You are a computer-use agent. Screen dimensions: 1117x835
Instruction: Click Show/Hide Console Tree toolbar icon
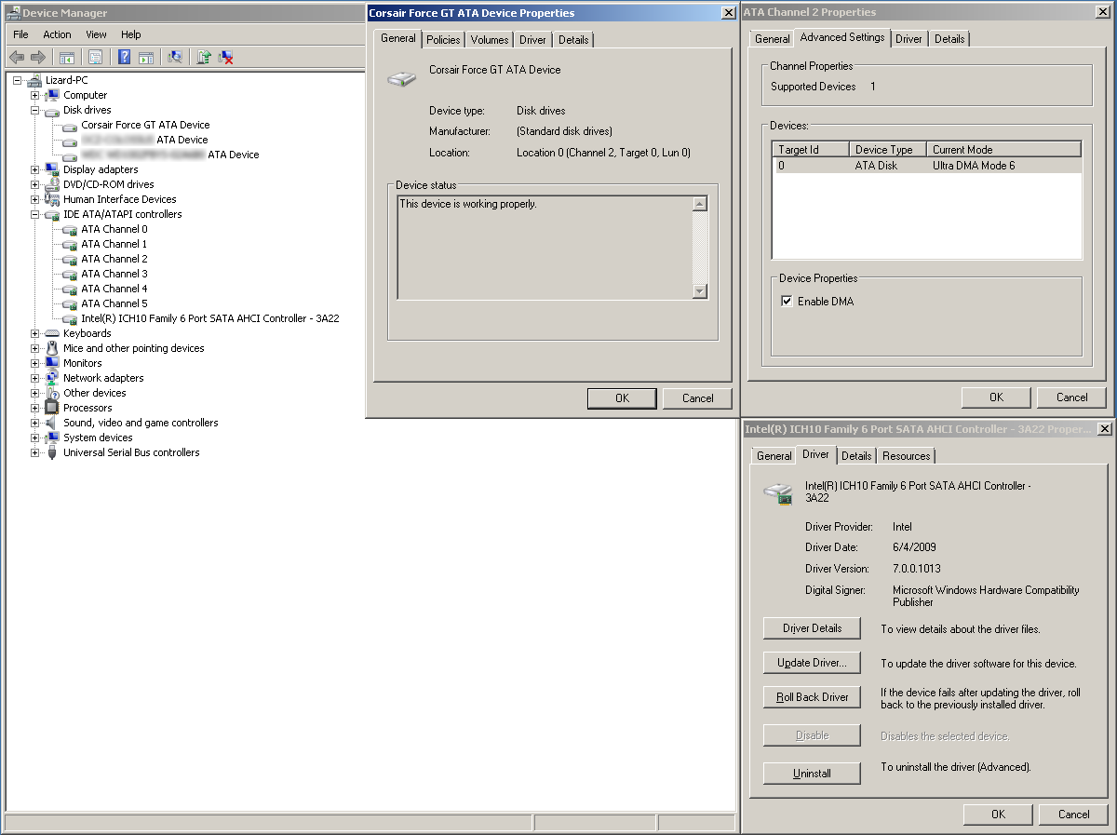pyautogui.click(x=67, y=58)
